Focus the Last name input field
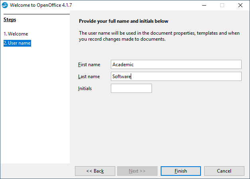This screenshot has width=250, height=179. (x=176, y=77)
